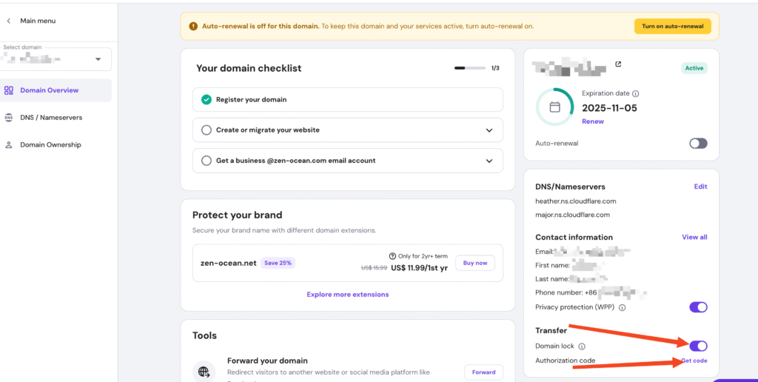
Task: Click the Main menu back arrow
Action: point(9,21)
